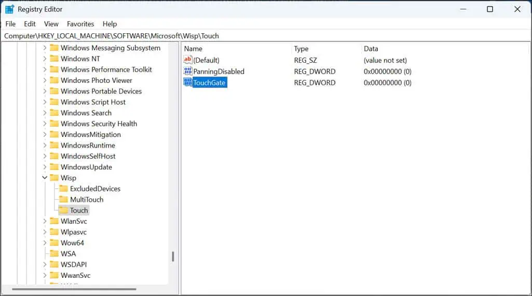Select the WindowsUpdate folder icon
Image resolution: width=532 pixels, height=296 pixels.
54,167
